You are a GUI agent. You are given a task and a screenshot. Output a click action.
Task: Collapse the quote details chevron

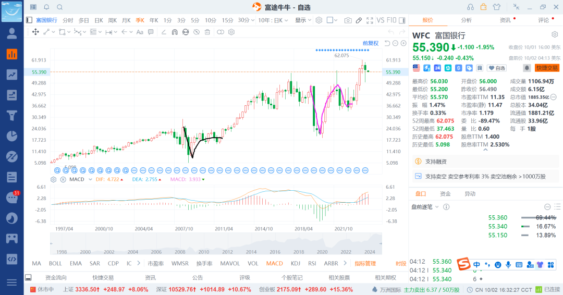pos(485,150)
